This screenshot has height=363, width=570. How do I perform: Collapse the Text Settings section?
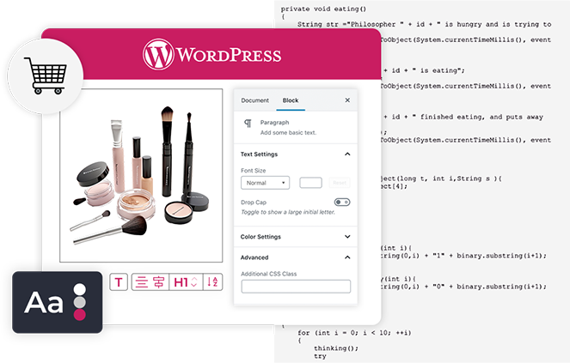click(347, 154)
